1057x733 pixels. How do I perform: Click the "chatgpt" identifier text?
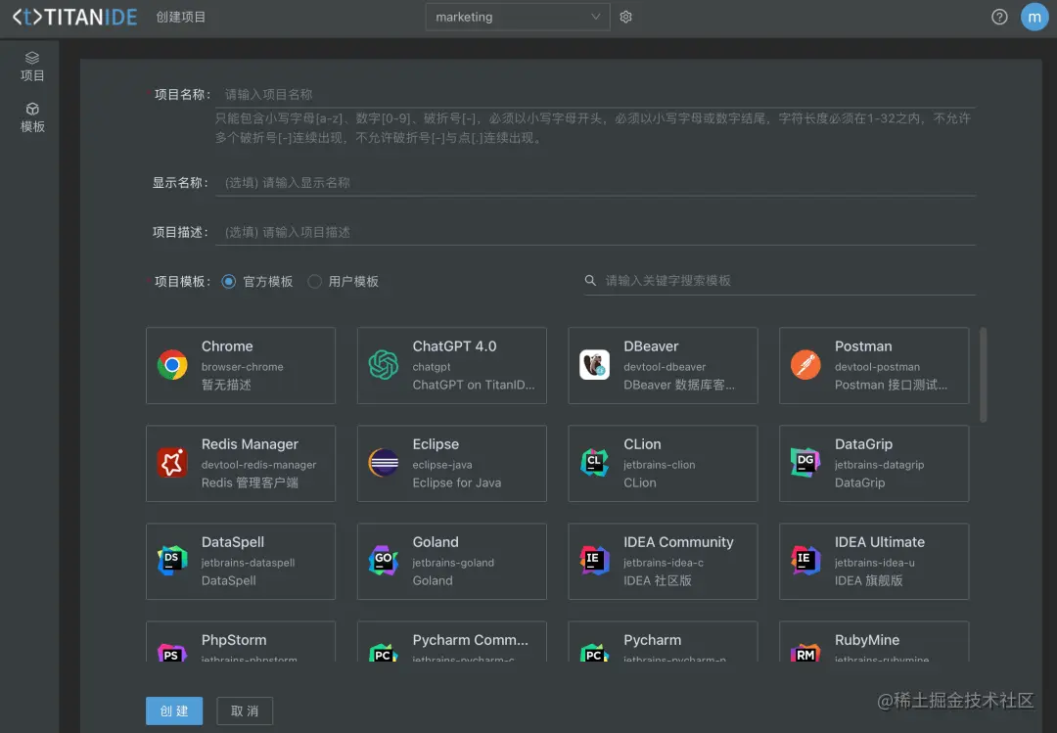(432, 367)
